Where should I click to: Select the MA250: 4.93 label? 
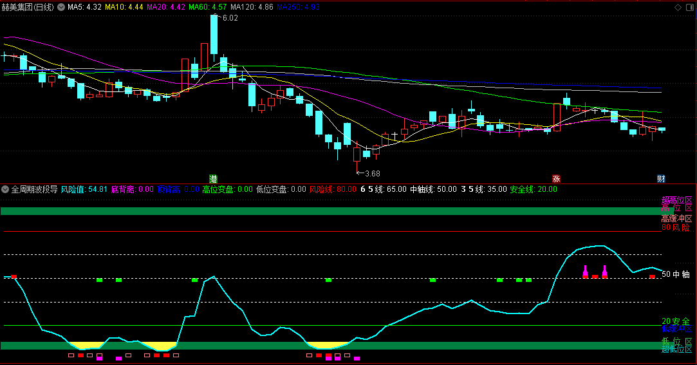(x=298, y=7)
